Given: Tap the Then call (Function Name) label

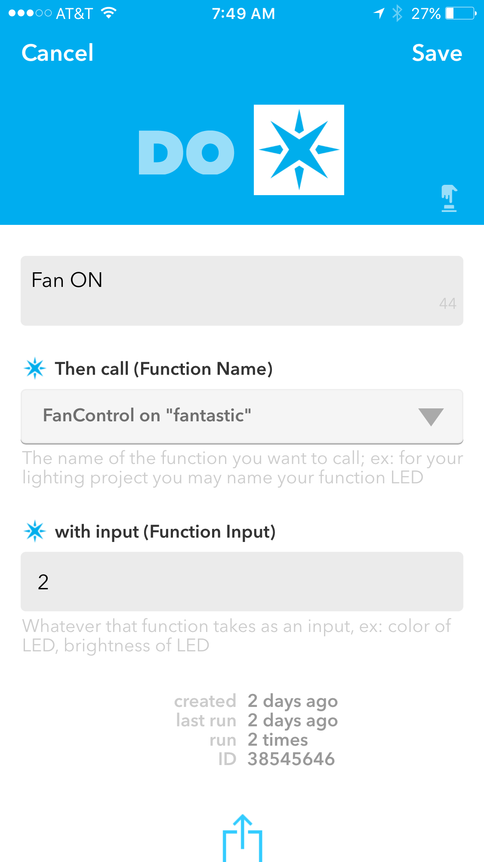Looking at the screenshot, I should pos(164,369).
